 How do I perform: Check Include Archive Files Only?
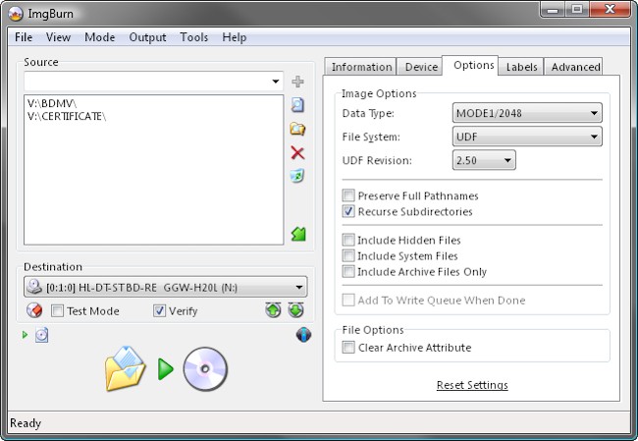pos(348,272)
